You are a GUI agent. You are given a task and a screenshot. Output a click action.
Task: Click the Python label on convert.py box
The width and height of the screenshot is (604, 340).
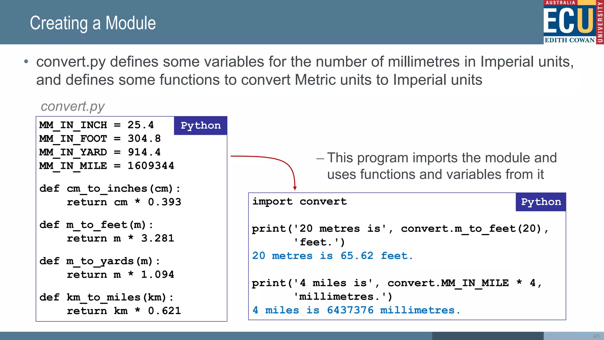201,126
